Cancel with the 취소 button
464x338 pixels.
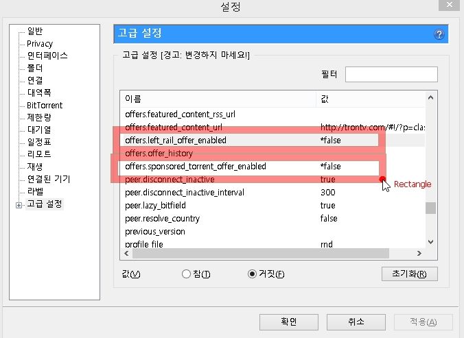(x=356, y=322)
